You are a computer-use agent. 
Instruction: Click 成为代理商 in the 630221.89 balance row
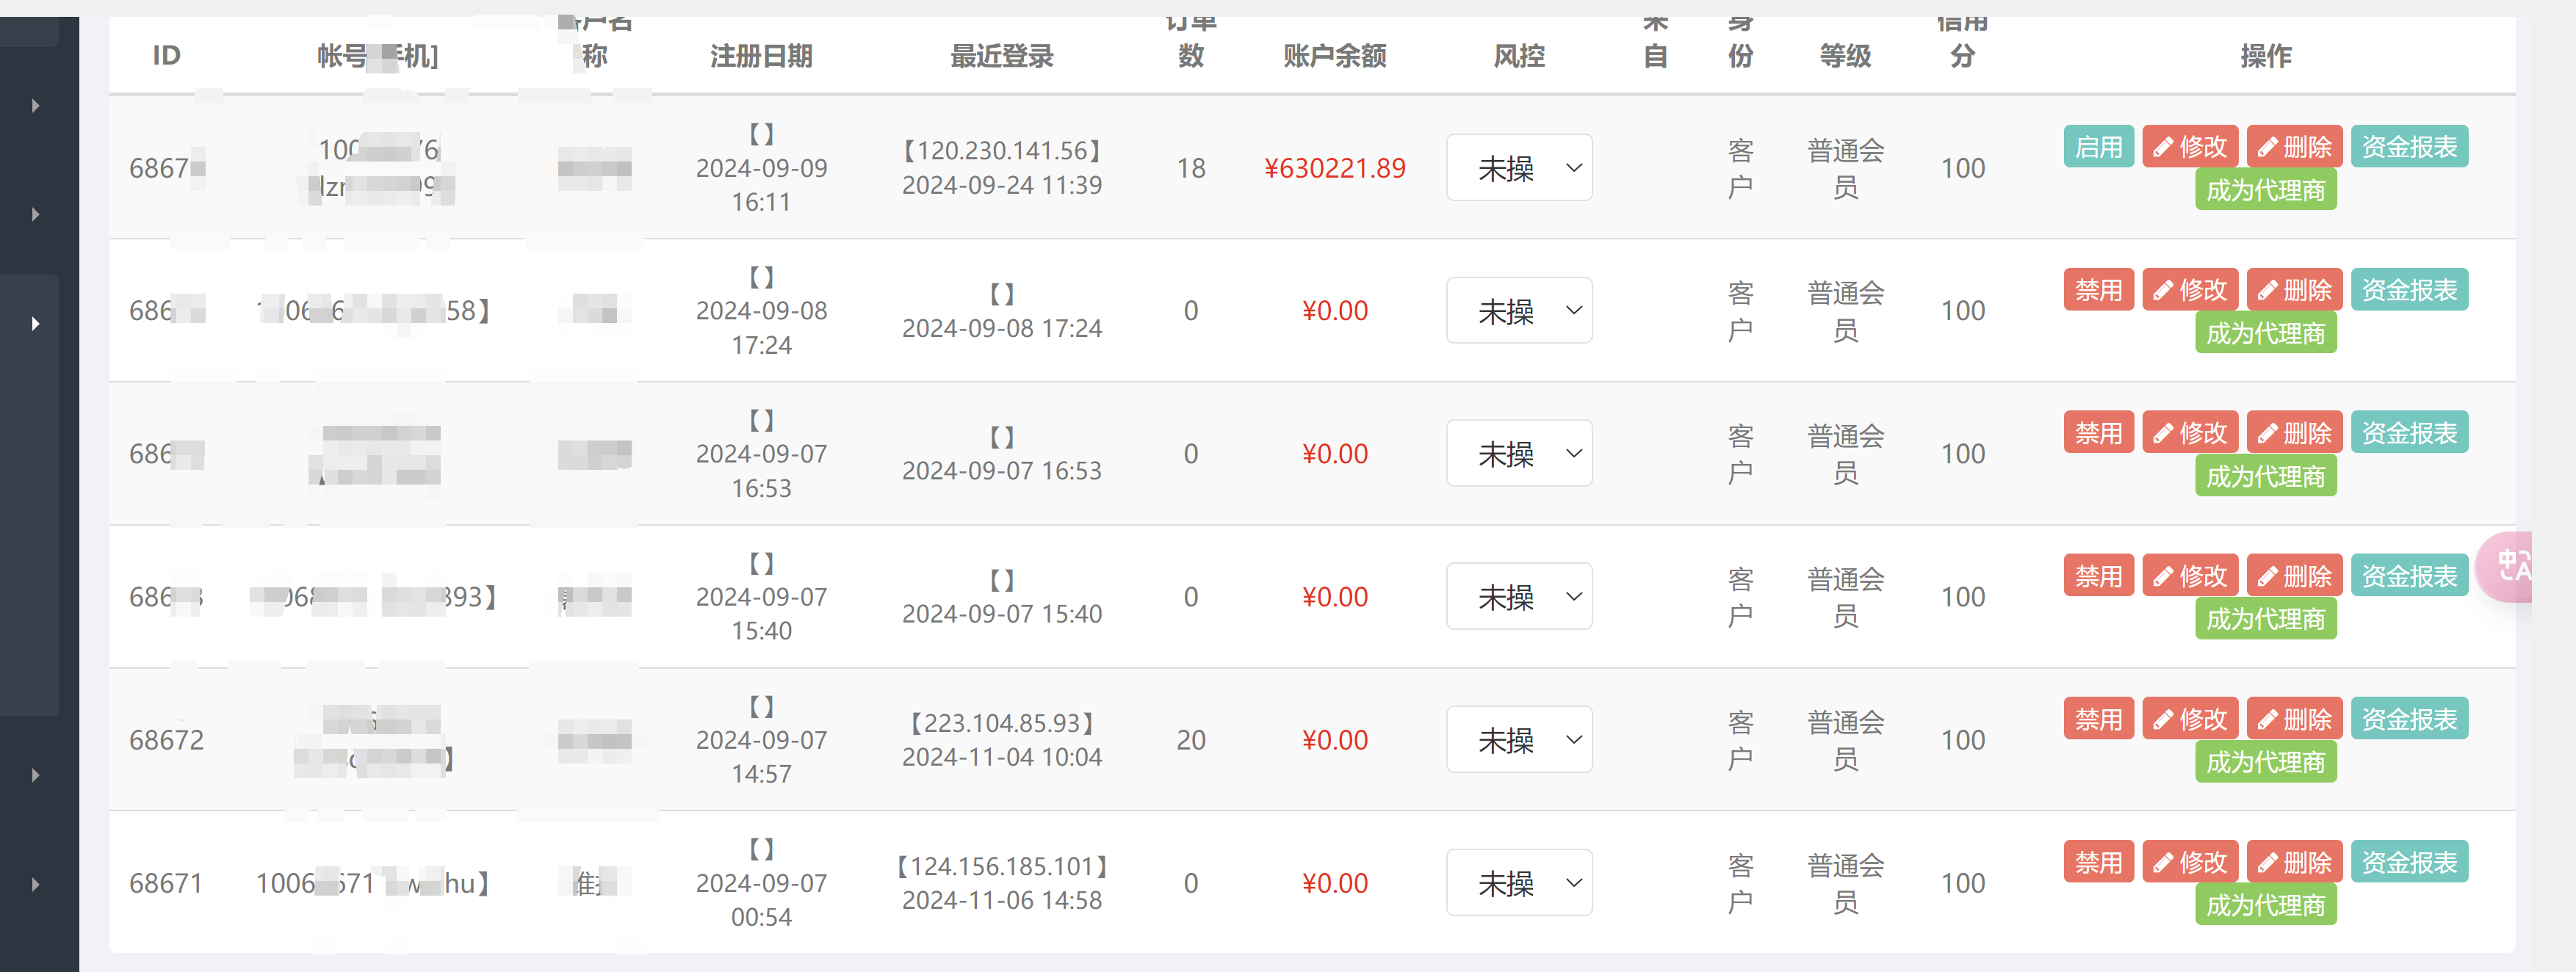pyautogui.click(x=2265, y=190)
